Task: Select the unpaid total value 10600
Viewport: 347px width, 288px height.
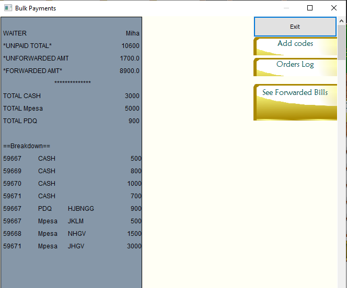Action: (x=130, y=46)
